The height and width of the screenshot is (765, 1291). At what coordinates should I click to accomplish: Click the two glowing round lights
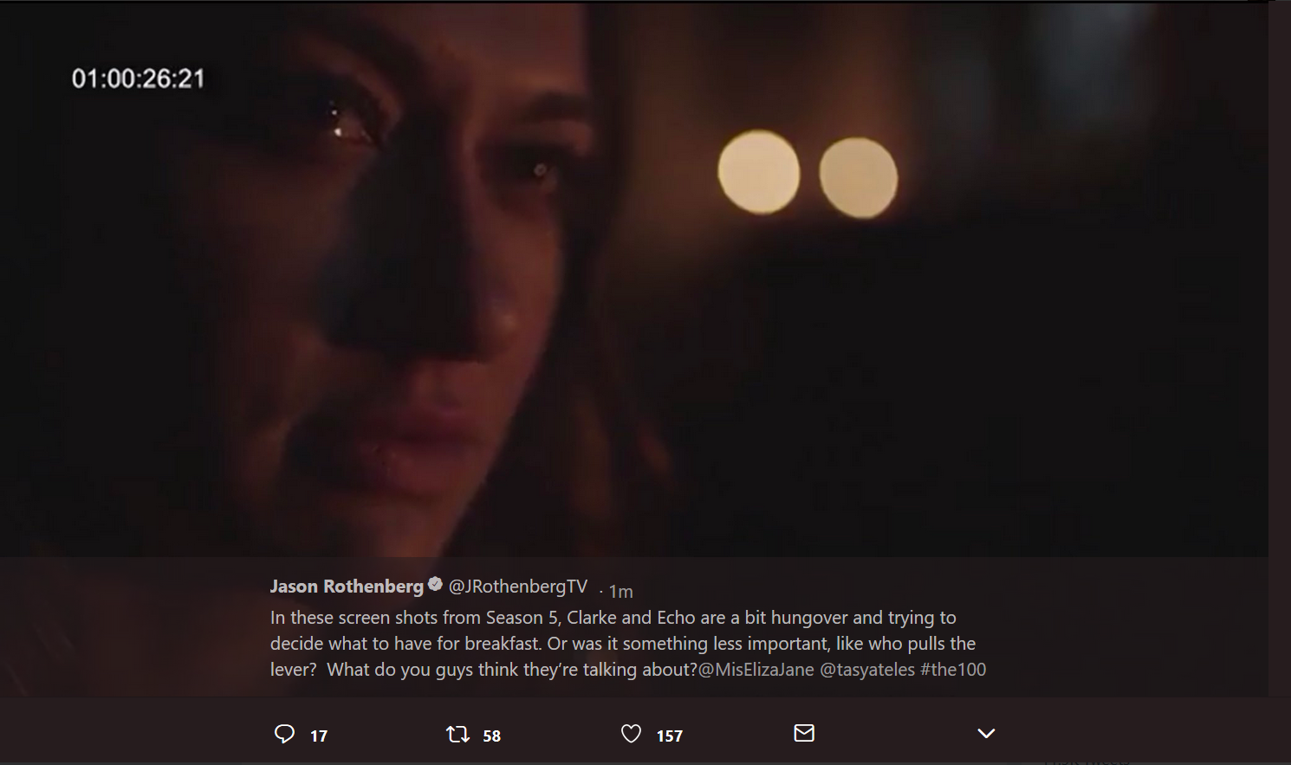click(x=807, y=173)
